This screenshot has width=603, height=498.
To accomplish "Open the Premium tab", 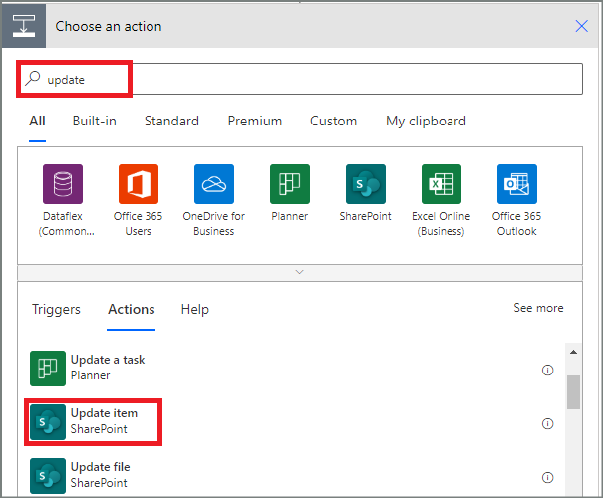I will tap(255, 122).
